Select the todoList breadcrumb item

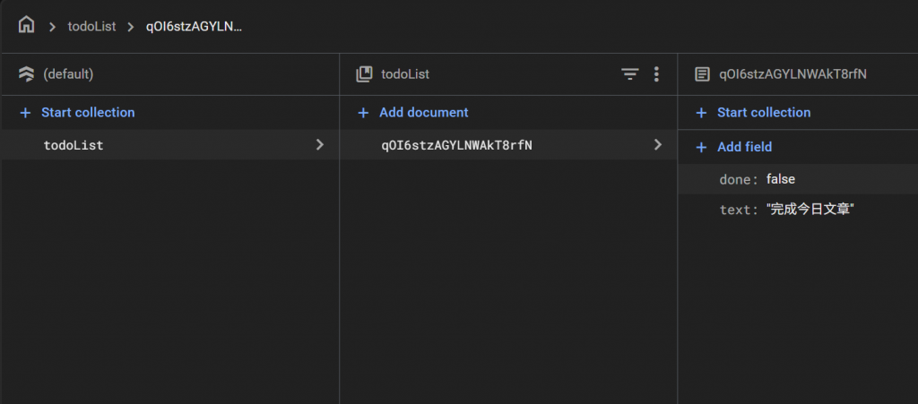tap(91, 26)
